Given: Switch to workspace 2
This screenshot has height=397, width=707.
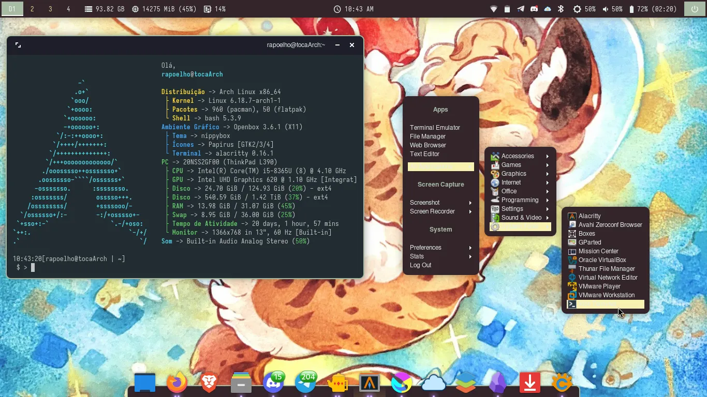Looking at the screenshot, I should (x=32, y=9).
